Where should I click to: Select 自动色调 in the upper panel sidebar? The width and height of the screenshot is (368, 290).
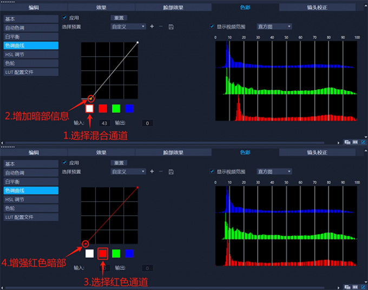31,28
